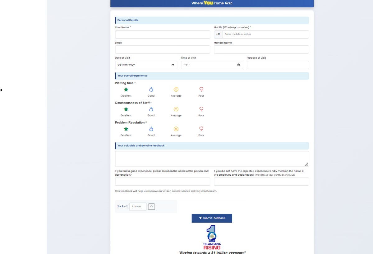Click the clock icon in Time of Visit field
Image resolution: width=373 pixels, height=254 pixels.
point(238,65)
